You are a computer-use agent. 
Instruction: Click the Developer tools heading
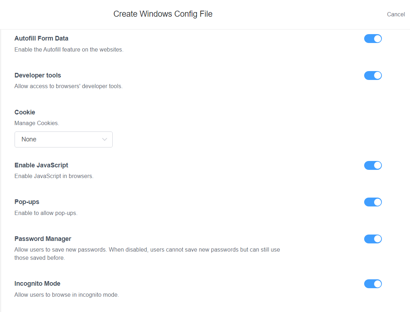38,75
